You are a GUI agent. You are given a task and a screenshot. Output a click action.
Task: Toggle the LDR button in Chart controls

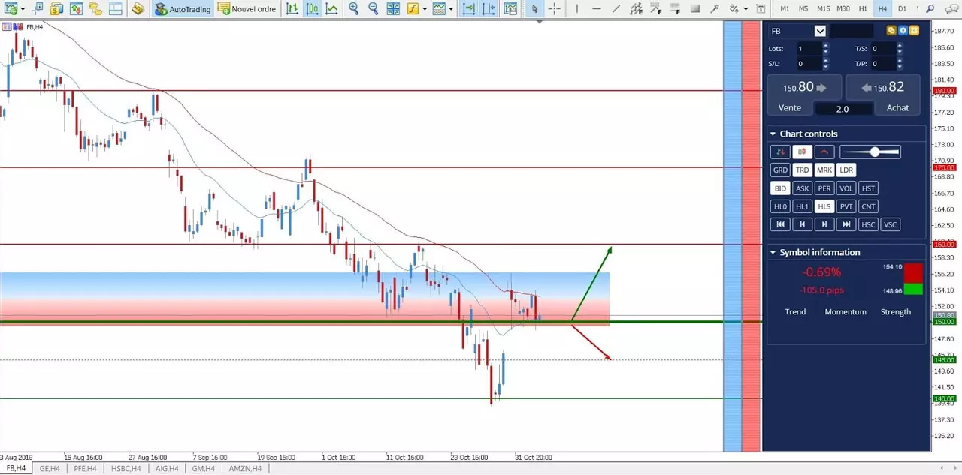point(846,170)
